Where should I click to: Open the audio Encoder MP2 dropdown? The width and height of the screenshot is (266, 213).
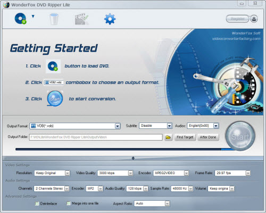[x=94, y=189]
